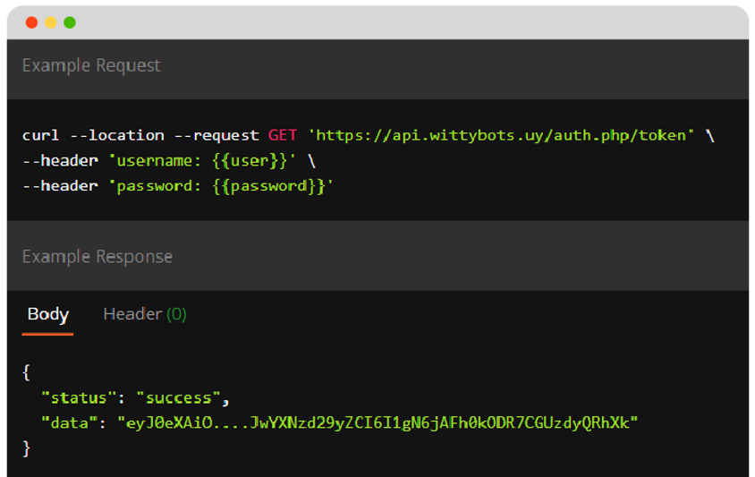755x477 pixels.
Task: Click the yellow minimize window dot
Action: (x=51, y=22)
